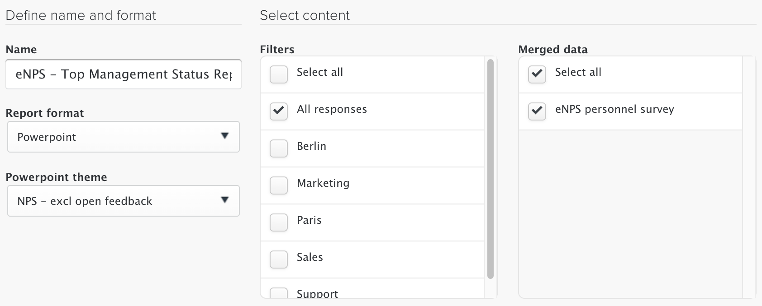The image size is (762, 306).
Task: Select the Paris filter checkbox
Action: tap(278, 223)
